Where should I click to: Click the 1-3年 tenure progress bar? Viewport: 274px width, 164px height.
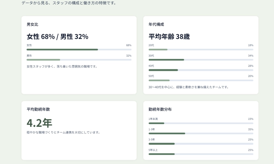pos(201,133)
